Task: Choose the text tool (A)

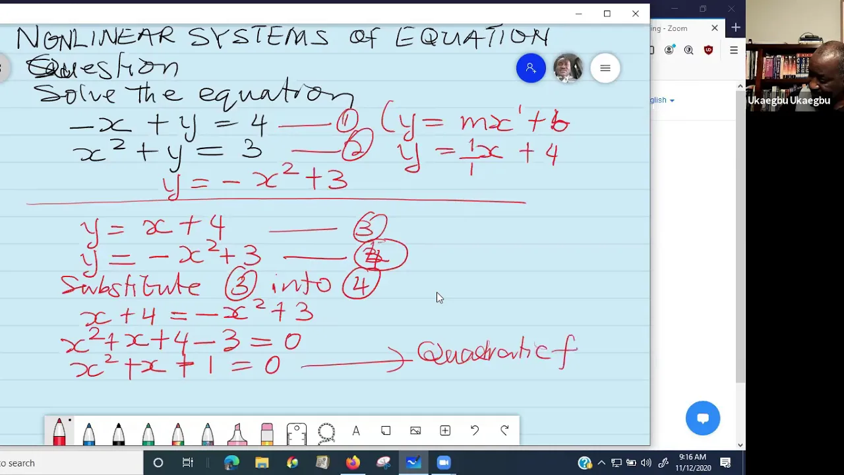Action: click(x=356, y=431)
